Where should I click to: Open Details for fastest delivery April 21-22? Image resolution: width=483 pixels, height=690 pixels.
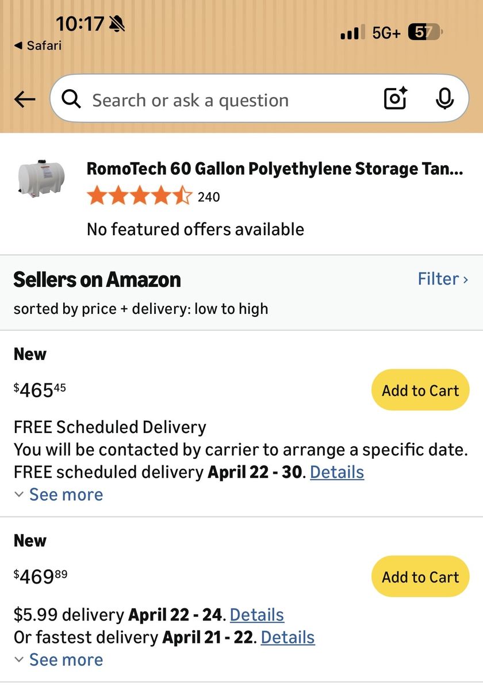[x=287, y=637]
